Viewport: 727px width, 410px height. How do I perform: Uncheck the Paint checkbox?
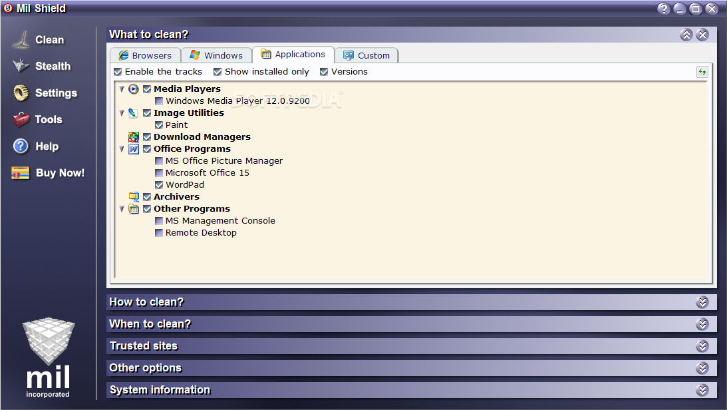[158, 125]
